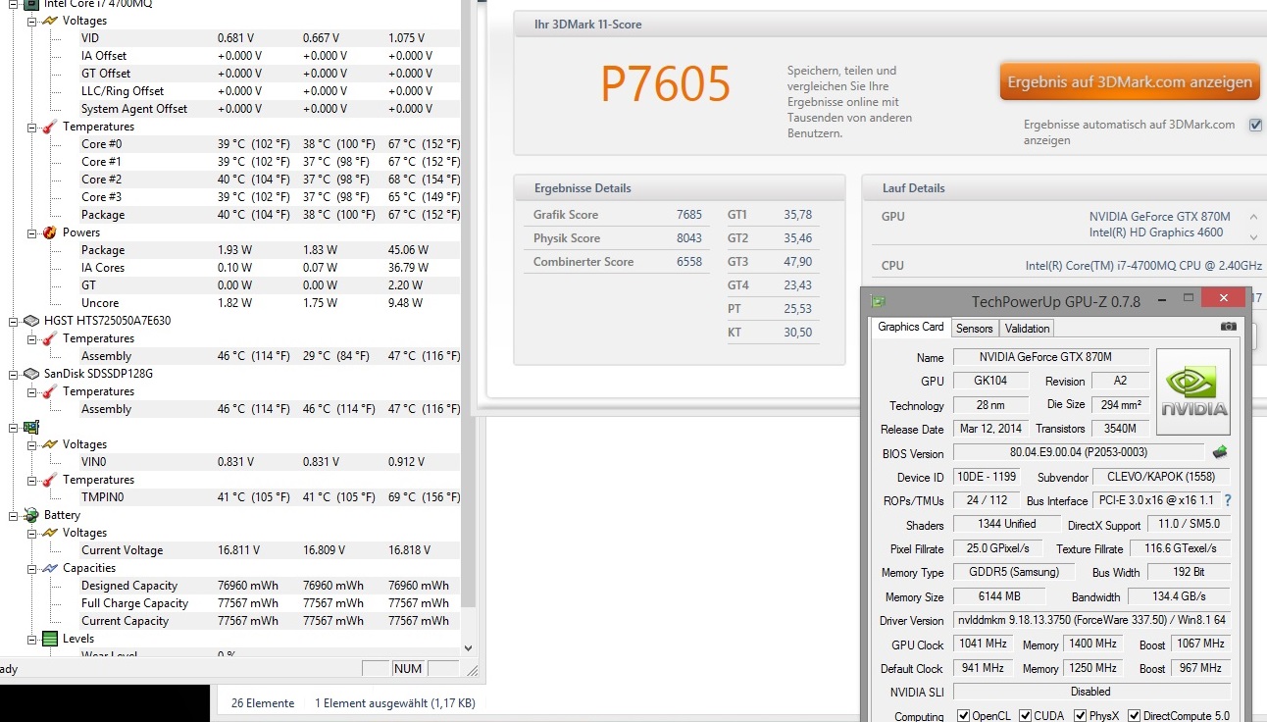Click the flame icon next to Powers

pos(50,232)
